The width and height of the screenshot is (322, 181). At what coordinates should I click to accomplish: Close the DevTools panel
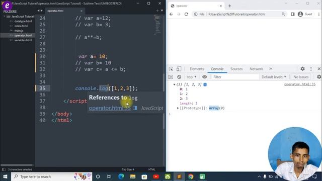coord(319,69)
